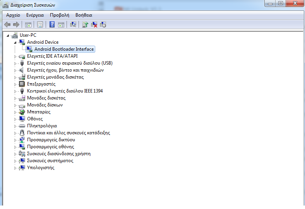The height and width of the screenshot is (209, 305).
Task: Click the Device Manager title bar icon
Action: point(5,5)
